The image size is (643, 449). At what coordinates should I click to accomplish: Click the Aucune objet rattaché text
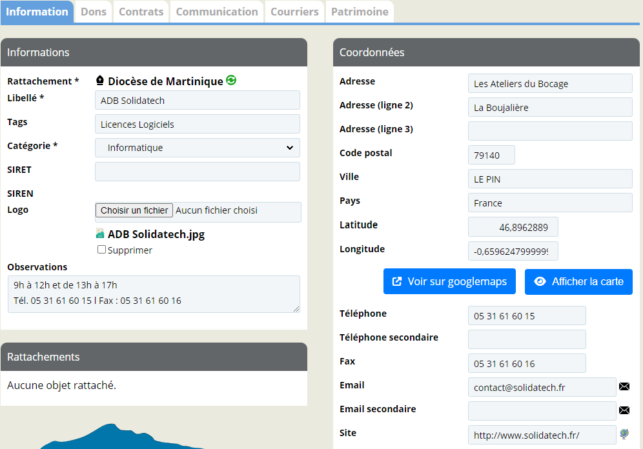point(61,386)
